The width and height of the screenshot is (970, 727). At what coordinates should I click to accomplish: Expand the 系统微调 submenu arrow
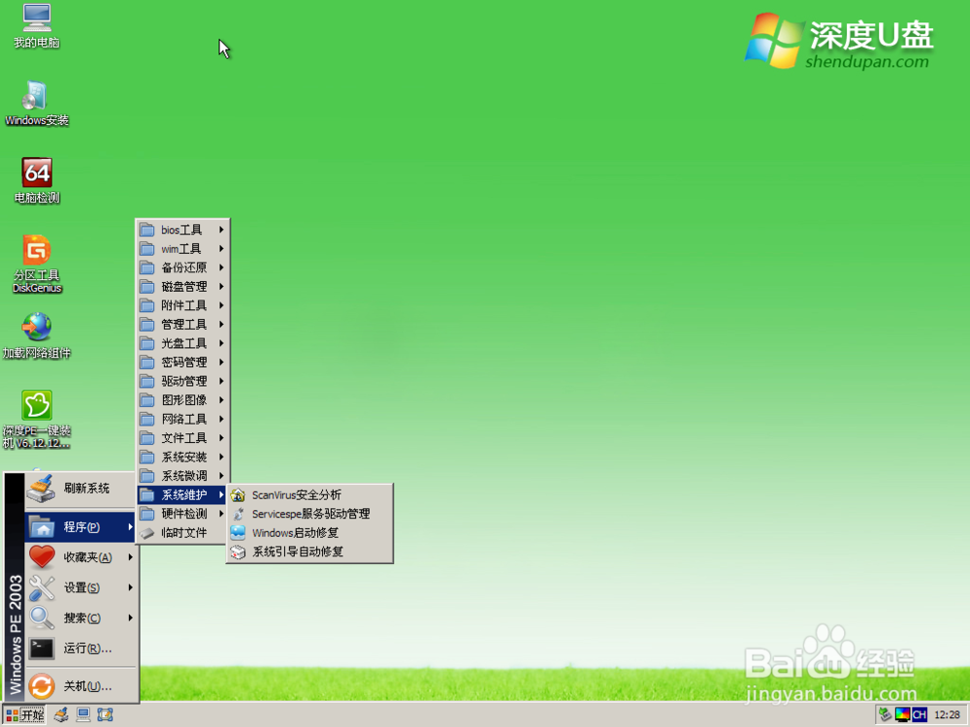coord(221,476)
